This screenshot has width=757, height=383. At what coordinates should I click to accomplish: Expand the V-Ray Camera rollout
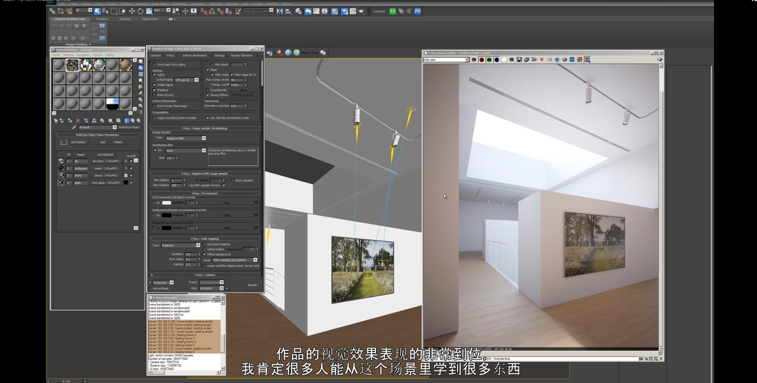tap(205, 275)
